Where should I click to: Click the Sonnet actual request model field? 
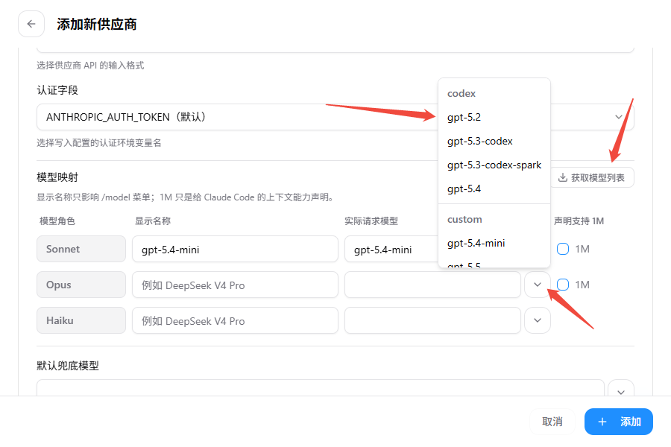(391, 249)
